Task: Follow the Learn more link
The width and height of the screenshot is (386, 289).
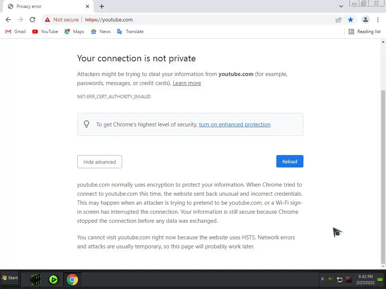Action: [187, 83]
